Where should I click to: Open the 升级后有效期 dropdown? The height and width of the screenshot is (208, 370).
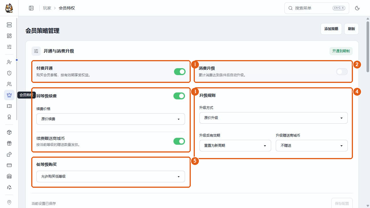click(x=235, y=146)
